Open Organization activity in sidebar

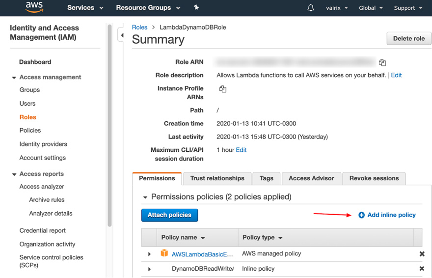(x=47, y=245)
